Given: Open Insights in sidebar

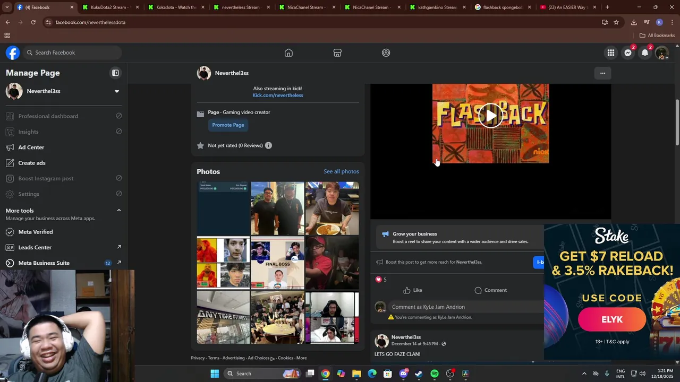Looking at the screenshot, I should point(64,132).
